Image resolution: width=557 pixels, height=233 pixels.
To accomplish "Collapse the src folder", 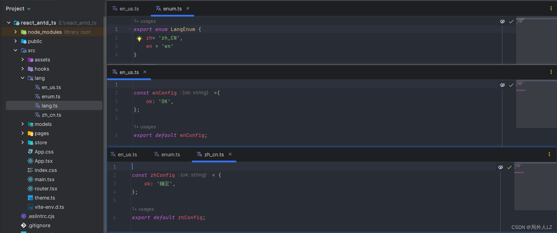I will (x=15, y=50).
